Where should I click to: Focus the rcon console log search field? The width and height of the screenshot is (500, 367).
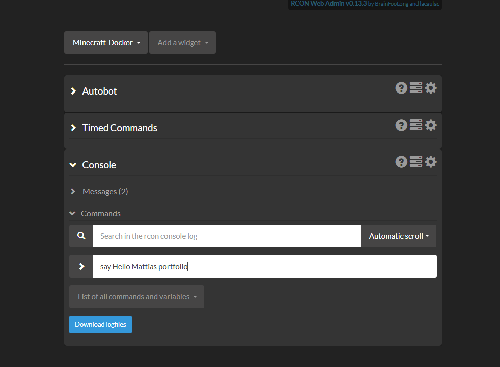click(x=226, y=236)
